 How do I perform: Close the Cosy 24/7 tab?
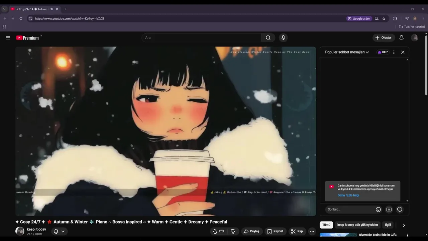click(57, 9)
